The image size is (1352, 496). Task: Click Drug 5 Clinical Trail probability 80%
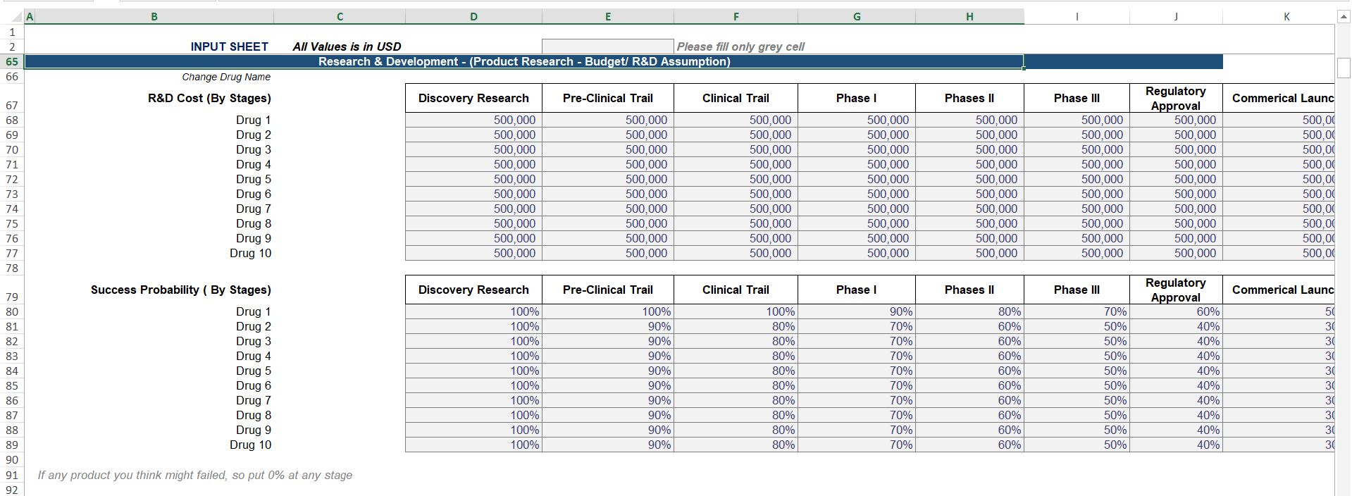point(736,371)
